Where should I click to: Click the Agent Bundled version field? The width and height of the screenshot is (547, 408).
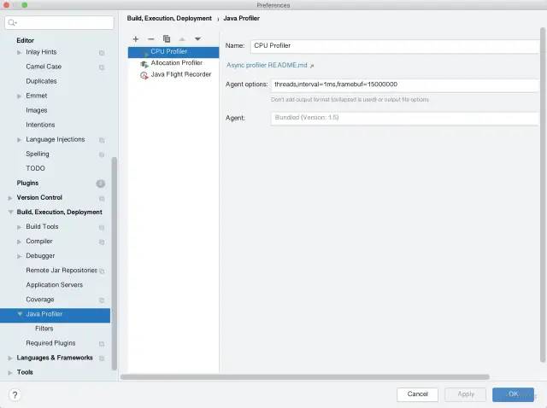click(x=405, y=118)
